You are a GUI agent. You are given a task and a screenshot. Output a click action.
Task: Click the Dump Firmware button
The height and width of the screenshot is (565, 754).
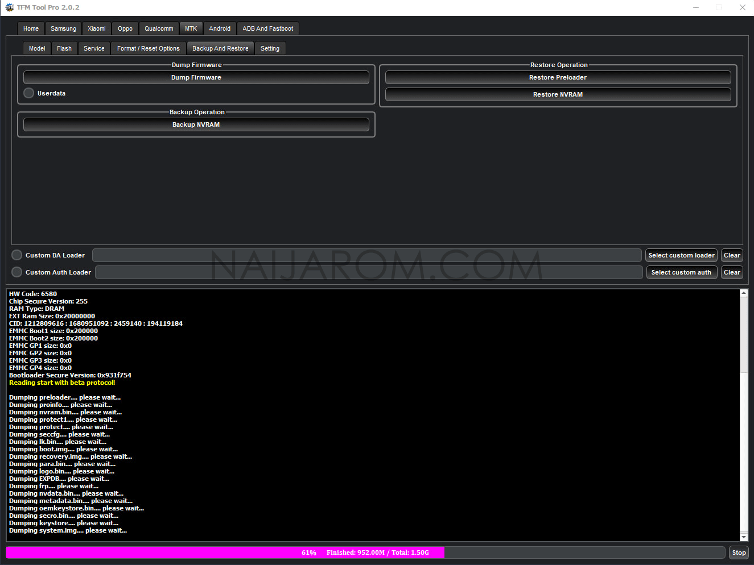(196, 77)
